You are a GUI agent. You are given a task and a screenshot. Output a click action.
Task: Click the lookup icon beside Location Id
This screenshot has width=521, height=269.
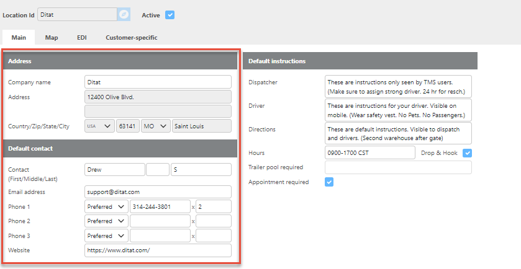(x=124, y=14)
